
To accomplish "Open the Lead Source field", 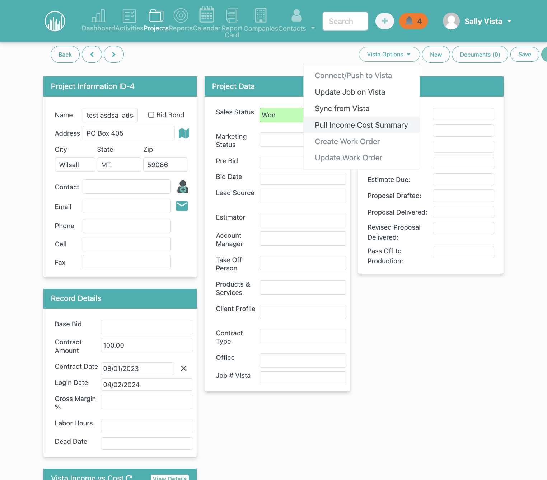I will pyautogui.click(x=303, y=196).
